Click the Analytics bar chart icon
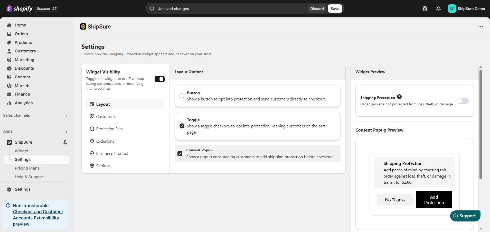This screenshot has height=232, width=490. click(x=9, y=103)
